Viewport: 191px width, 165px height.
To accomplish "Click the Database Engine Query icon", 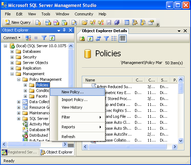I will [38, 22].
